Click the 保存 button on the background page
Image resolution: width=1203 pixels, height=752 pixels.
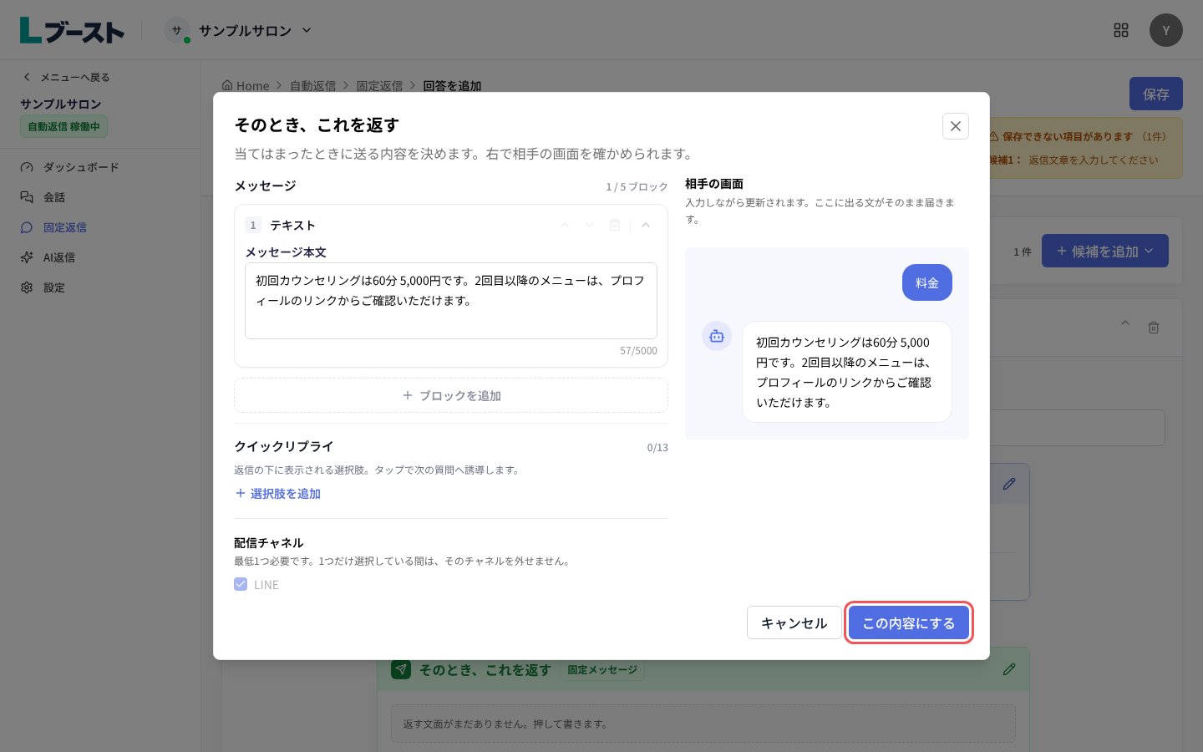(1156, 94)
